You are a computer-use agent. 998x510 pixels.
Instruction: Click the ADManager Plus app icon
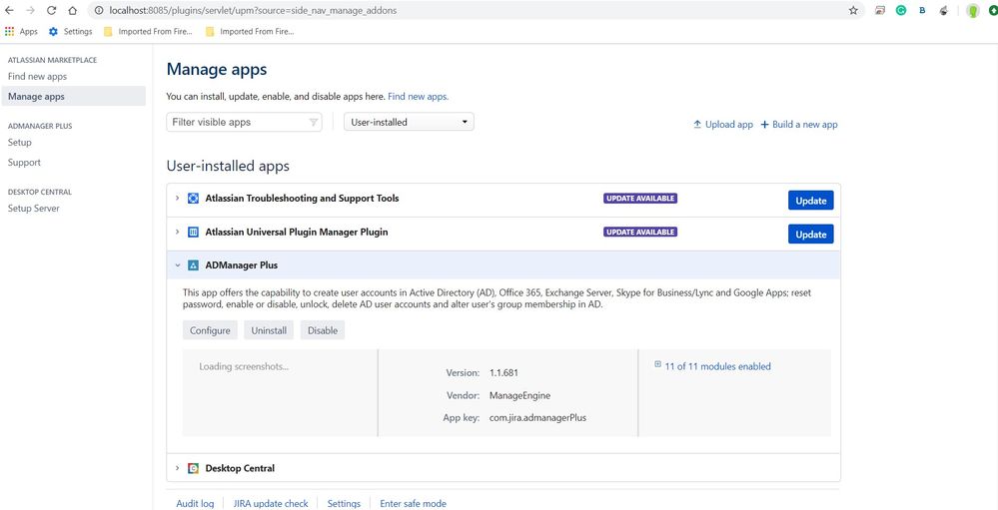pyautogui.click(x=194, y=265)
